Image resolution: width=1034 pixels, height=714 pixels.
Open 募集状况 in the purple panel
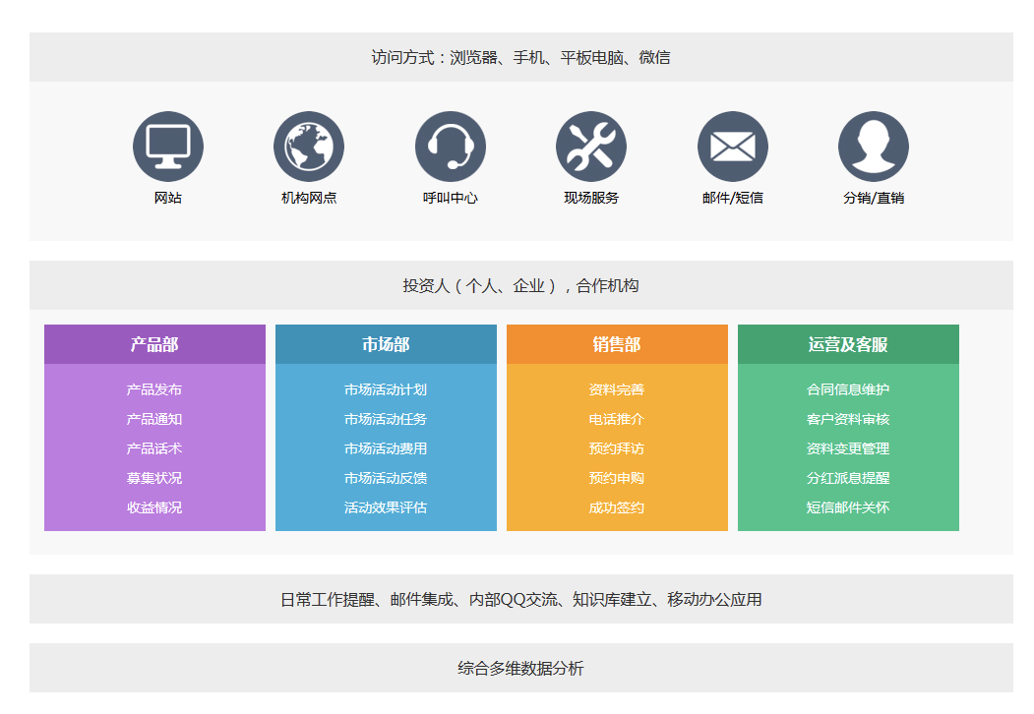(154, 478)
